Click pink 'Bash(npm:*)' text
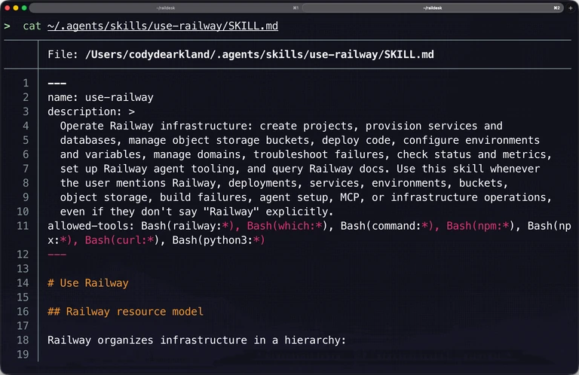579x375 pixels. (x=480, y=226)
